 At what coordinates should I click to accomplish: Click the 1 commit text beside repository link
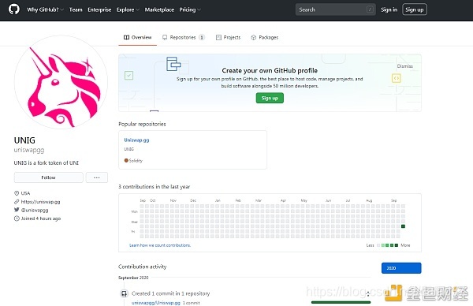pyautogui.click(x=192, y=303)
